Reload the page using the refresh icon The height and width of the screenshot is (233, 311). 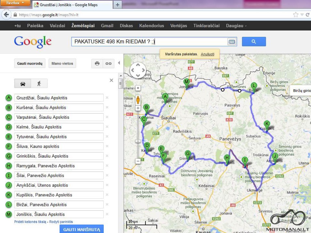click(307, 15)
